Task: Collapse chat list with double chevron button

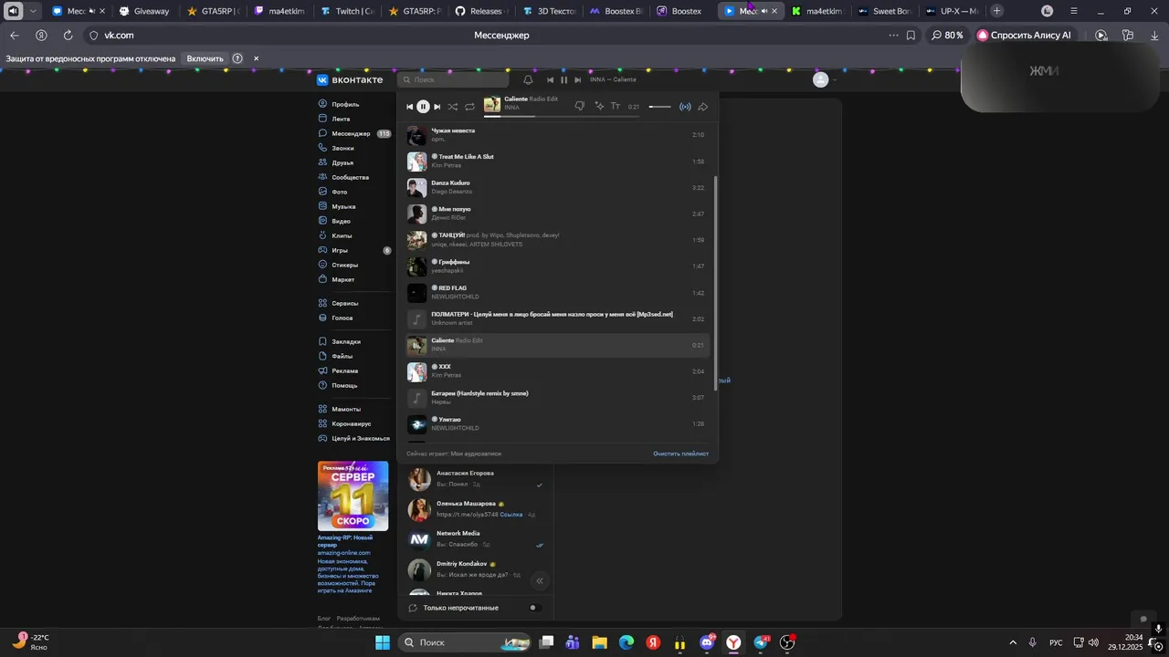Action: coord(540,580)
